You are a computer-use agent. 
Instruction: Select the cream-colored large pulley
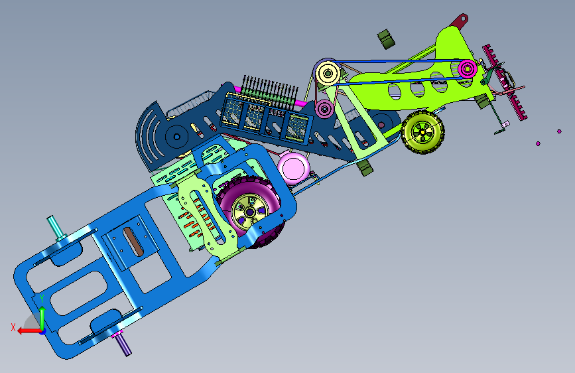point(328,74)
